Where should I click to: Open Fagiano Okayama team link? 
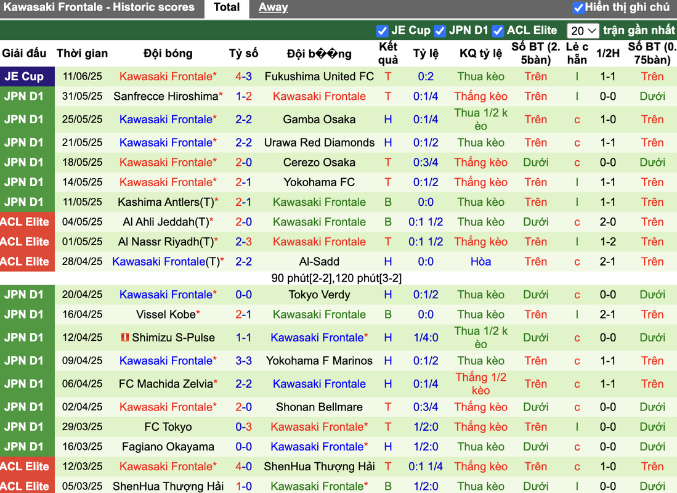[x=168, y=447]
